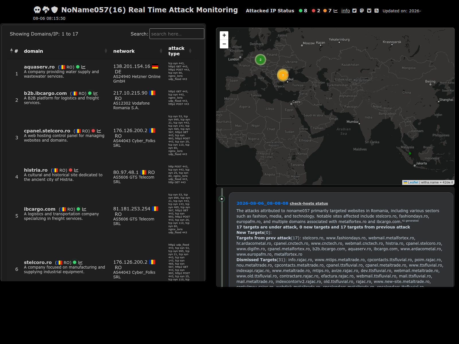The width and height of the screenshot is (459, 344).
Task: Click the AS12302 Vodafone Romania S.A. text
Action: [x=131, y=105]
